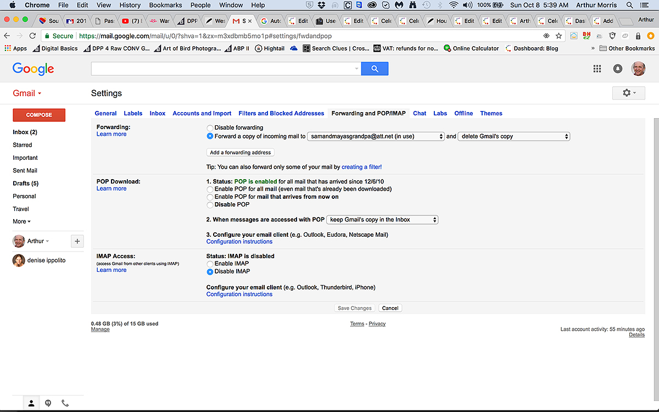Select Disable forwarding radio button

[210, 128]
